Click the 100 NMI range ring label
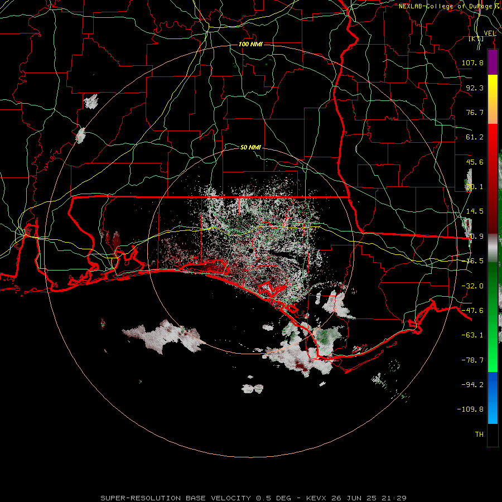502x502 pixels. 250,44
